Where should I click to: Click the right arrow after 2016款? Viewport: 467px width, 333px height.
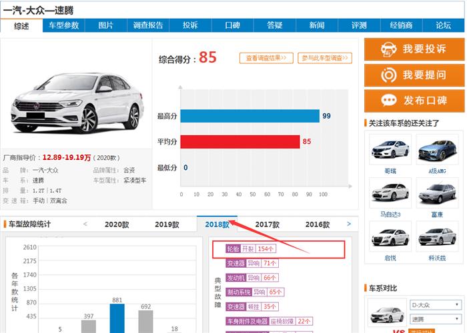tap(349, 224)
